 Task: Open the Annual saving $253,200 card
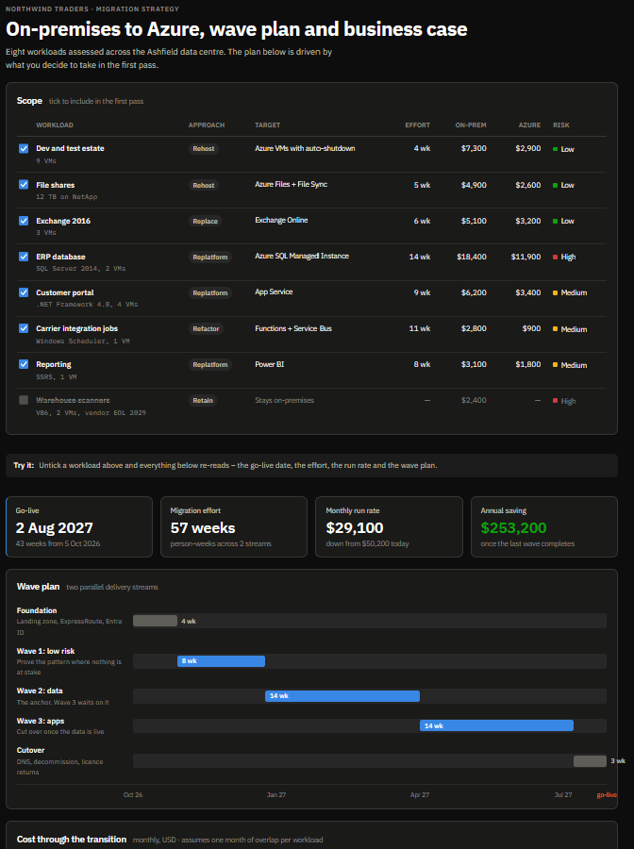pyautogui.click(x=544, y=526)
